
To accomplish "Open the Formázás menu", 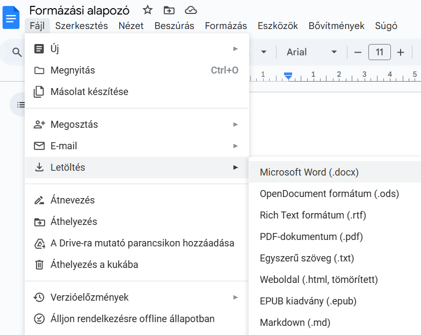I will [x=226, y=26].
